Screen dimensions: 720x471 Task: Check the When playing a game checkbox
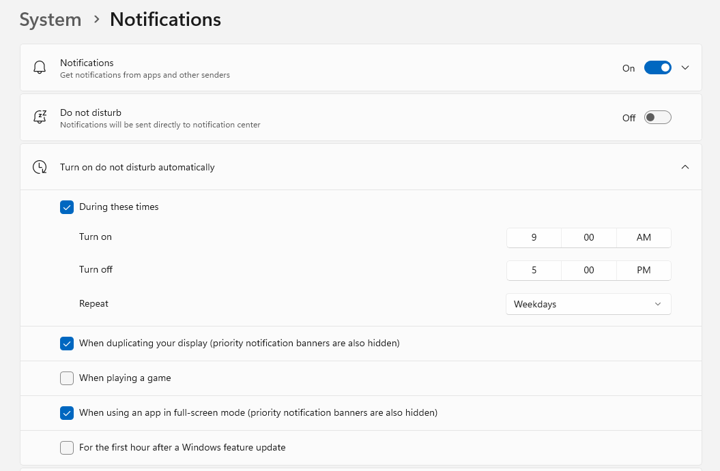coord(67,378)
